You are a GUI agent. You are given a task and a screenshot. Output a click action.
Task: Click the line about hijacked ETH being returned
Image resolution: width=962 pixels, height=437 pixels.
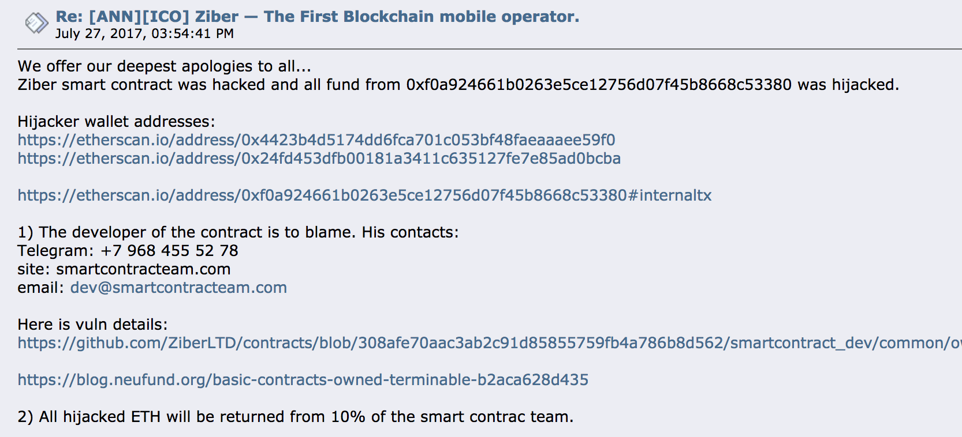[296, 417]
